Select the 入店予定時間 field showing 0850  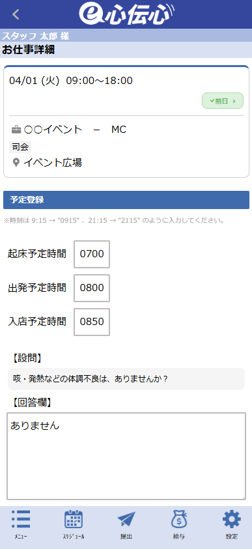coord(92,322)
